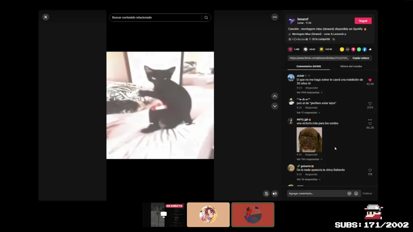Reply to ANTO_jgh's comment via Responder
This screenshot has height=232, width=413.
pos(311,155)
